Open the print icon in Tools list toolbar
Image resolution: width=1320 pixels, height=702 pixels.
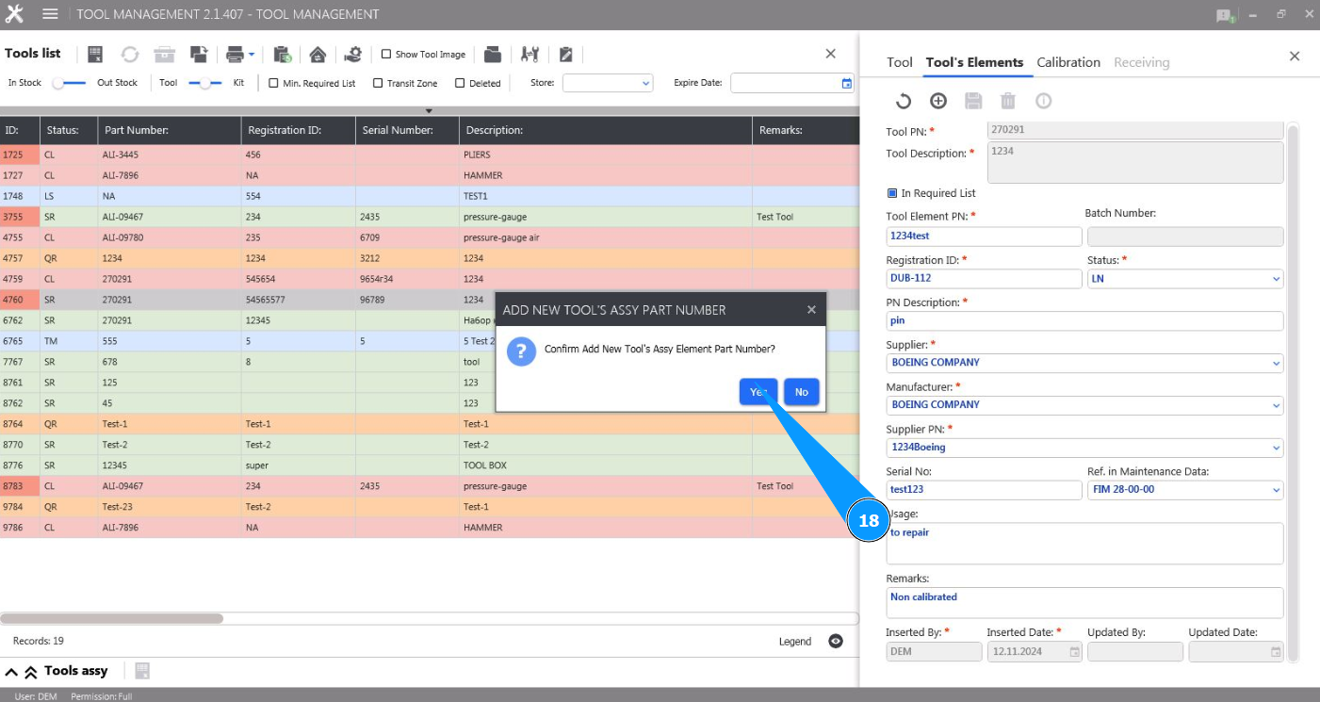tap(236, 55)
